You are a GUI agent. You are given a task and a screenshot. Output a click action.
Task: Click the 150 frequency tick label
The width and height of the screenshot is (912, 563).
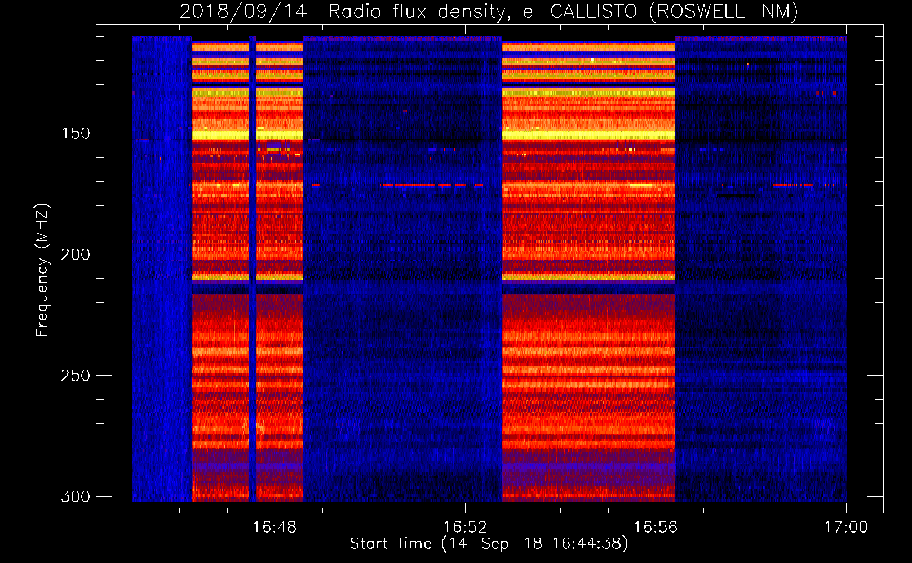click(76, 133)
